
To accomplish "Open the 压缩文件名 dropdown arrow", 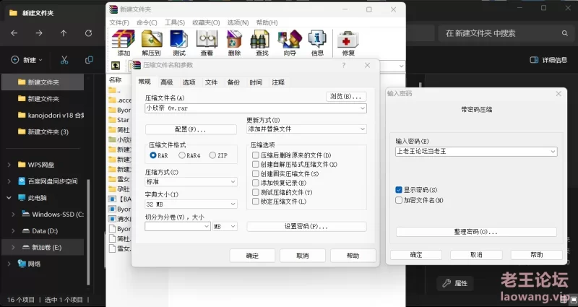I will (x=363, y=108).
